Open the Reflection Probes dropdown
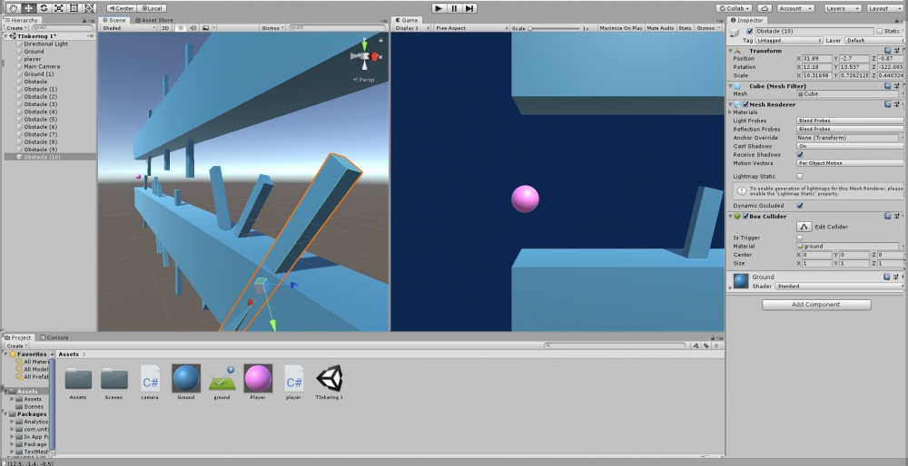Image resolution: width=908 pixels, height=466 pixels. point(850,130)
